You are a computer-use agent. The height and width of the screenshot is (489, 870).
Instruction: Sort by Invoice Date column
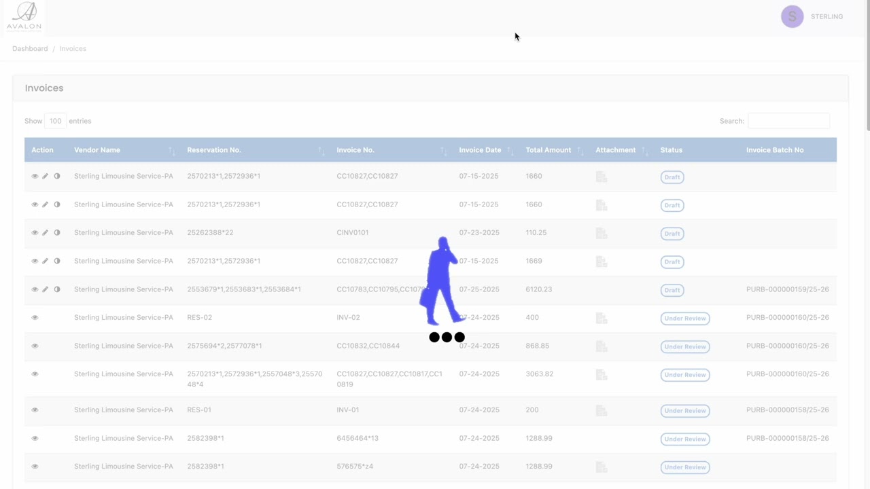pyautogui.click(x=485, y=150)
